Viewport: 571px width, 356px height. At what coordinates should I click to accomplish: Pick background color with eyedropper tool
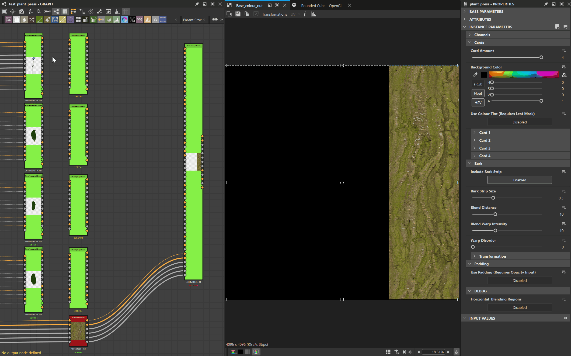point(475,75)
